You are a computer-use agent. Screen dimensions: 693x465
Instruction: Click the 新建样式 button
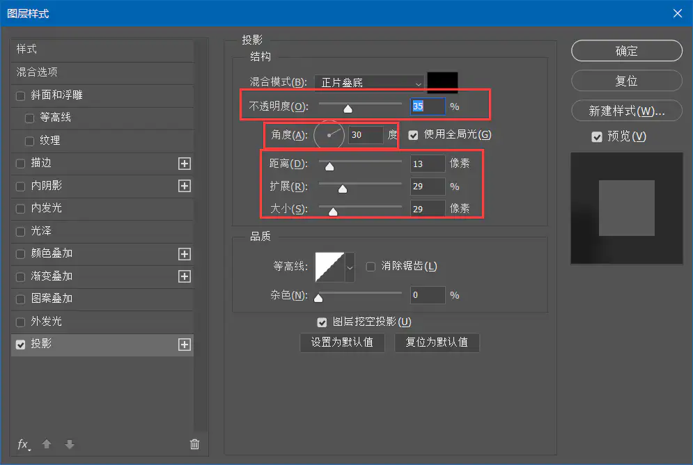625,111
